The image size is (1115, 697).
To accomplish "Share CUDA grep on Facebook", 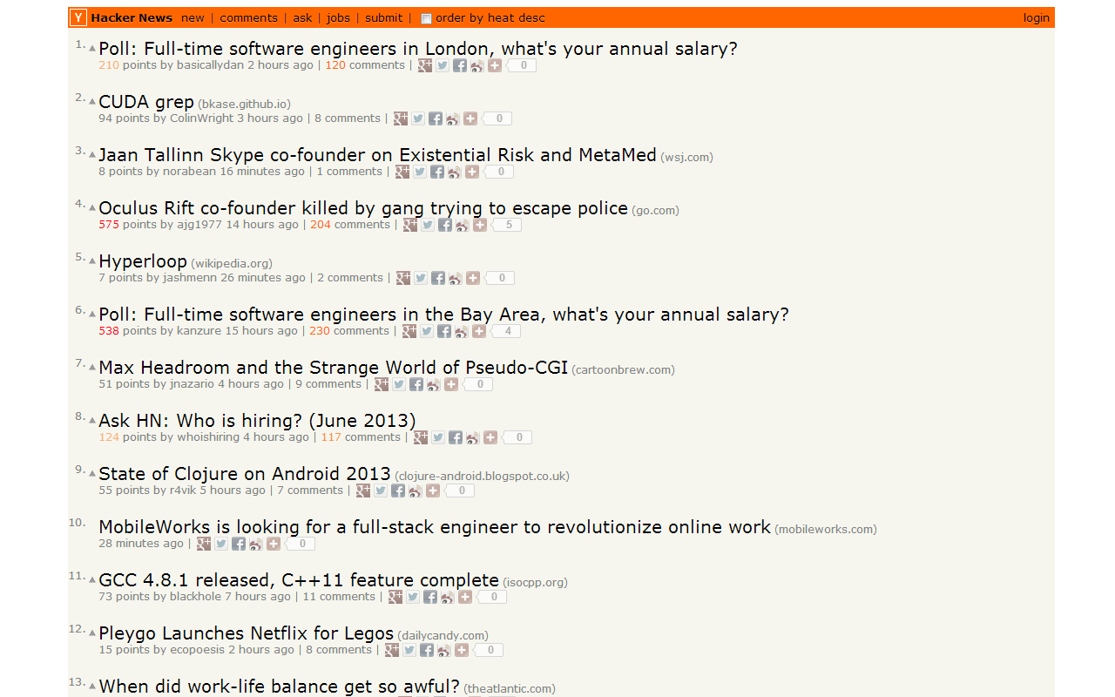I will tap(436, 118).
